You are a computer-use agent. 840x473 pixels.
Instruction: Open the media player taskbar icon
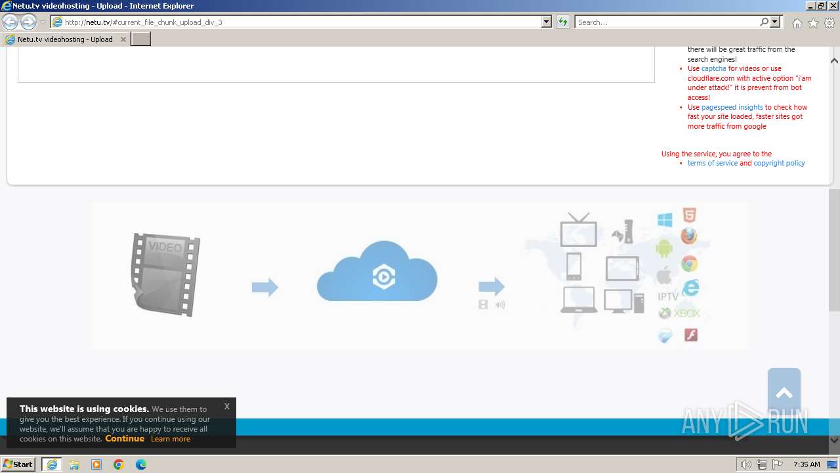[x=96, y=464]
